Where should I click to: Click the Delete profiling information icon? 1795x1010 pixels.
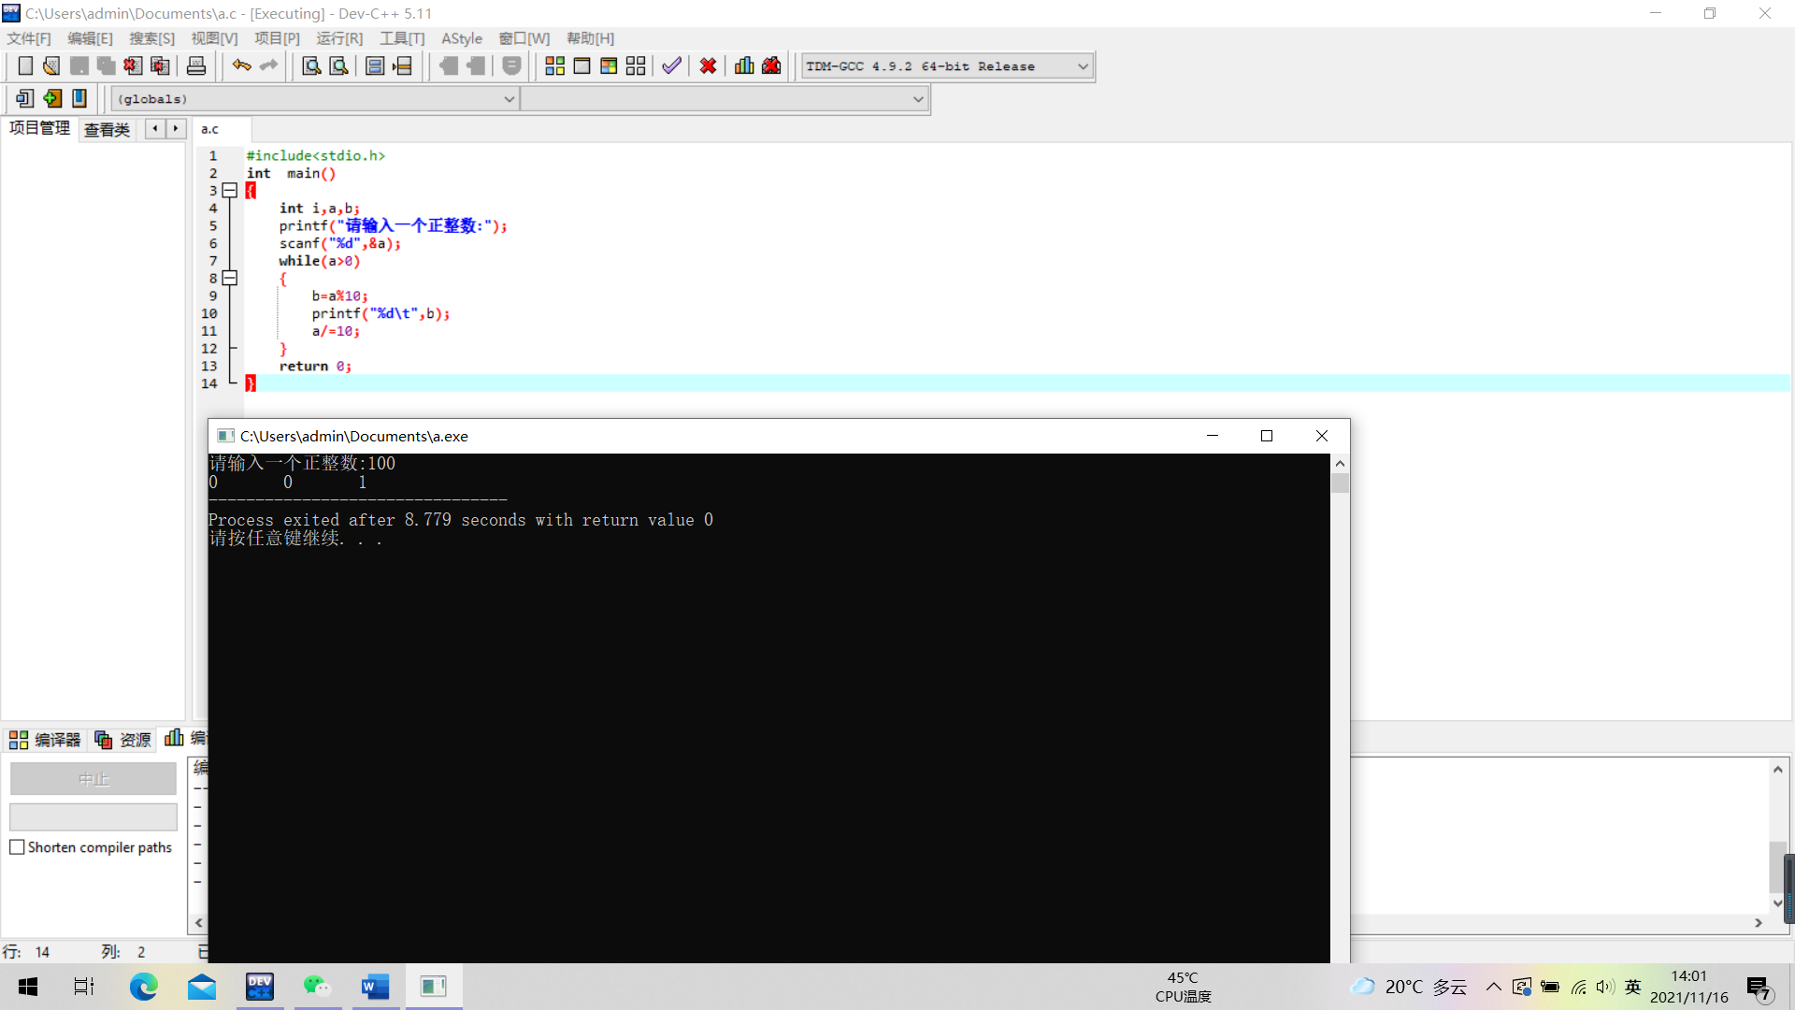tap(771, 66)
